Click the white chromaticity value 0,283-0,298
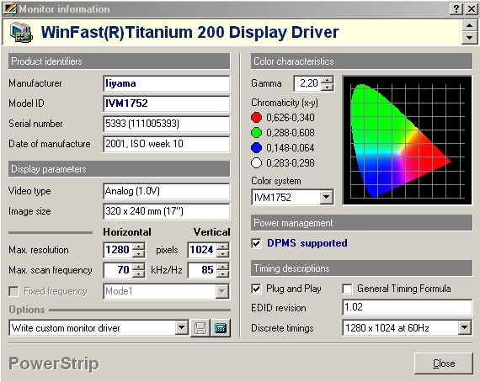The width and height of the screenshot is (480, 382). (x=291, y=163)
